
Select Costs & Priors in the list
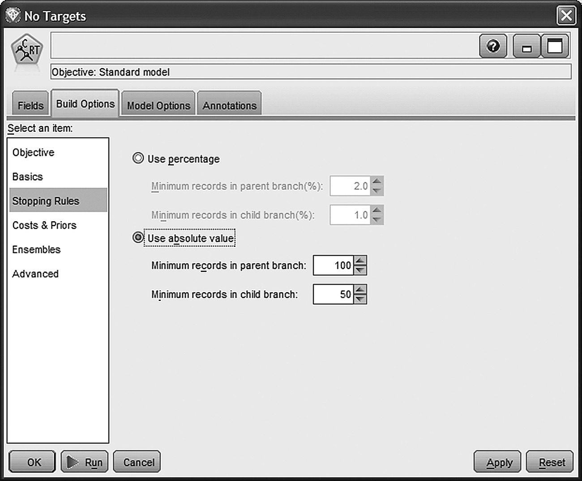pyautogui.click(x=58, y=225)
